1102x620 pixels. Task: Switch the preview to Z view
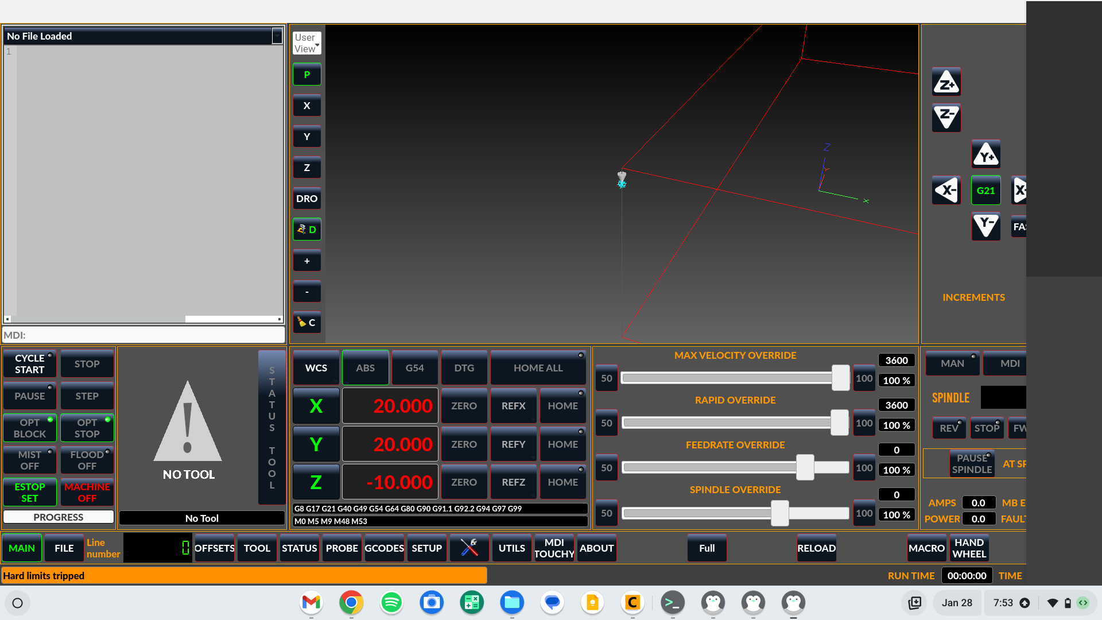coord(307,168)
